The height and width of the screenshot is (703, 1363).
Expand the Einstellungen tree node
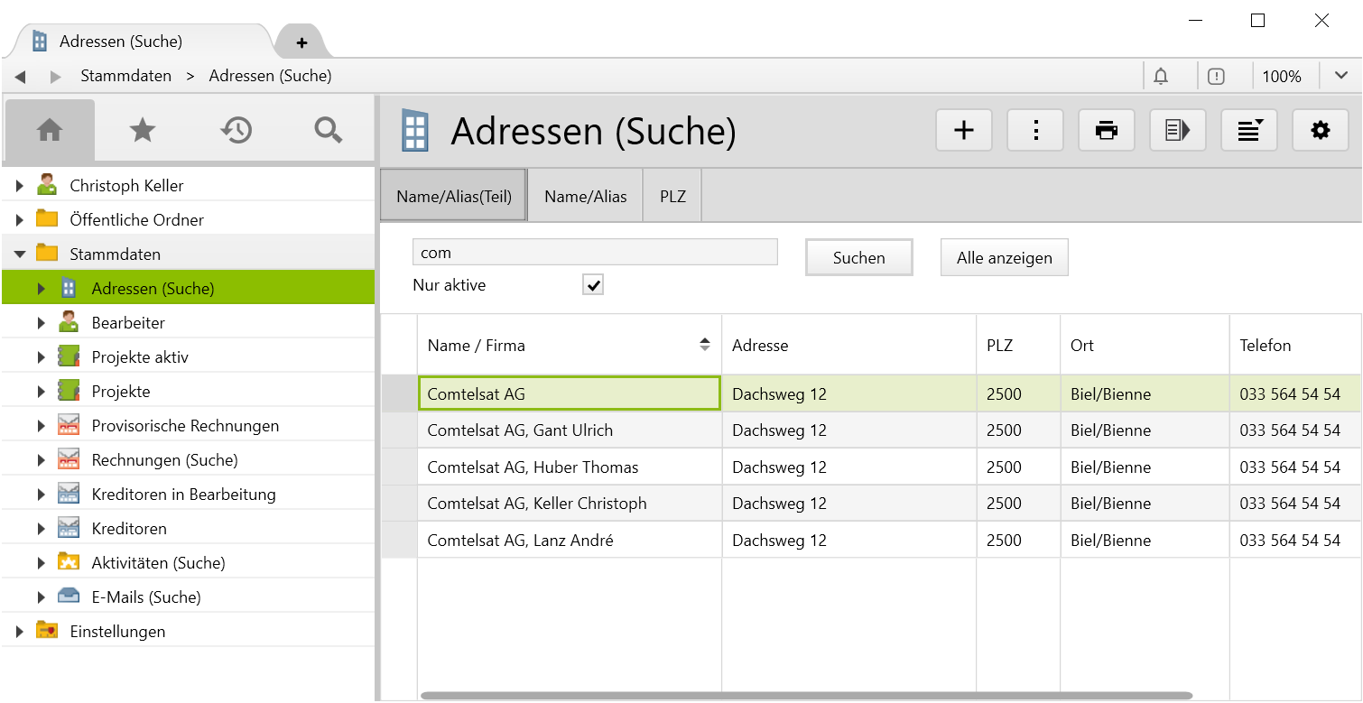coord(20,632)
